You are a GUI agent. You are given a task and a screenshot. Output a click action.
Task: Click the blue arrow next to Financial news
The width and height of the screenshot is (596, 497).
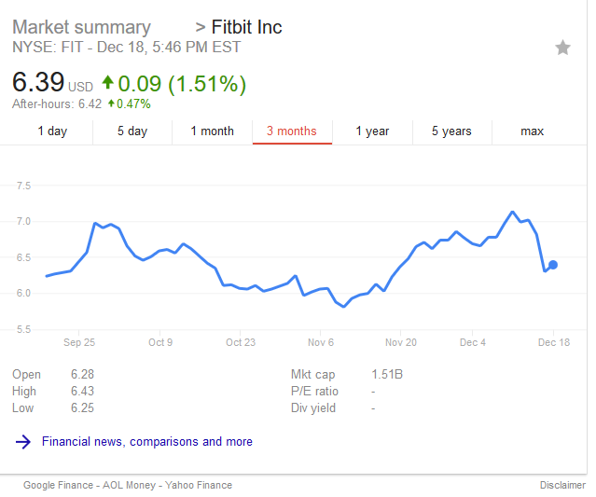pyautogui.click(x=23, y=442)
